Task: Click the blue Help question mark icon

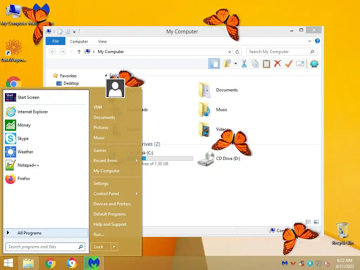Action: (317, 41)
